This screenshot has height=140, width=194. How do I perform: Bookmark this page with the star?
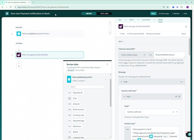tap(168, 7)
